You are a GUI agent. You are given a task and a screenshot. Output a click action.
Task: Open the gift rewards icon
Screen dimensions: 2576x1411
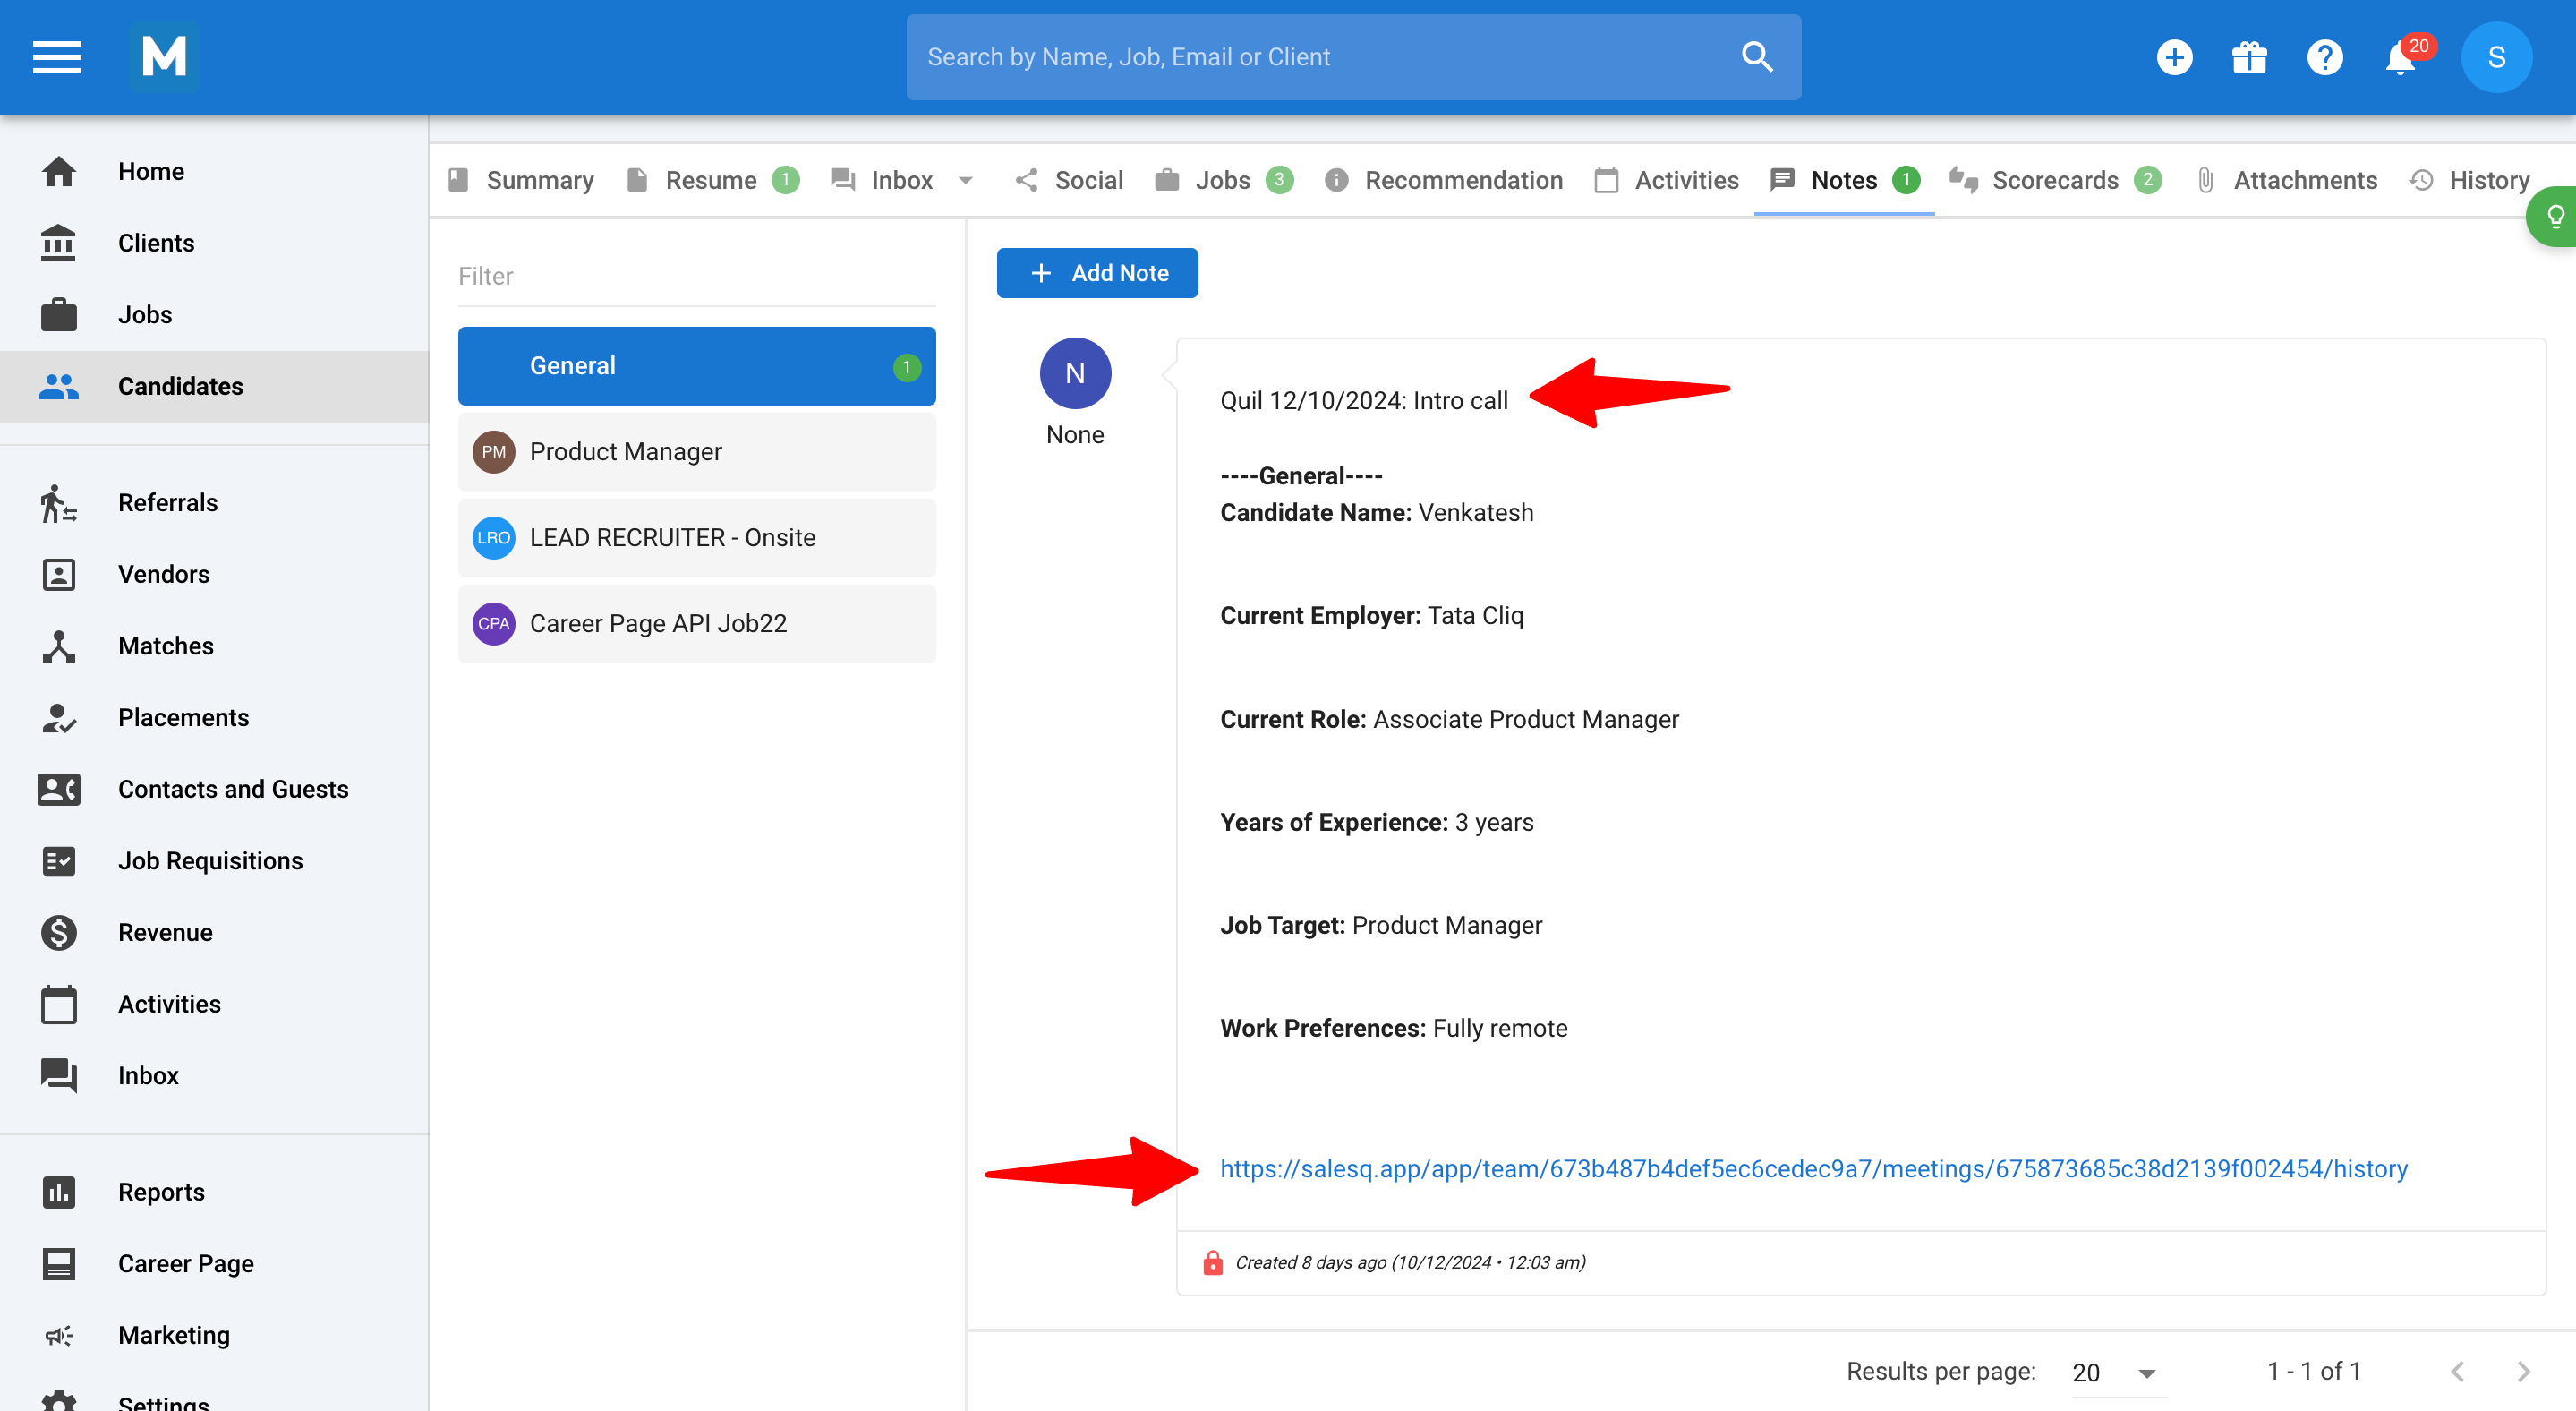coord(2249,57)
